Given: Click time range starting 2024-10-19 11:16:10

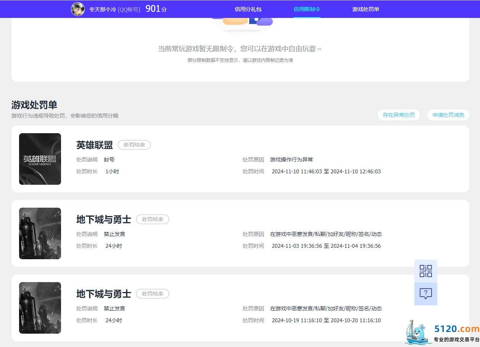Looking at the screenshot, I should (x=326, y=320).
